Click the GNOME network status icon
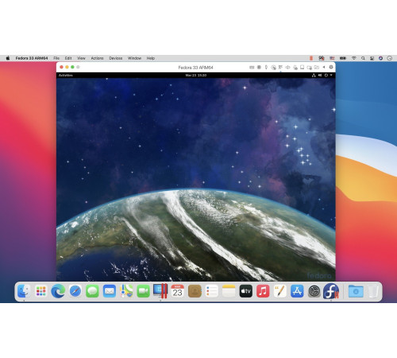The height and width of the screenshot is (358, 397). (314, 76)
